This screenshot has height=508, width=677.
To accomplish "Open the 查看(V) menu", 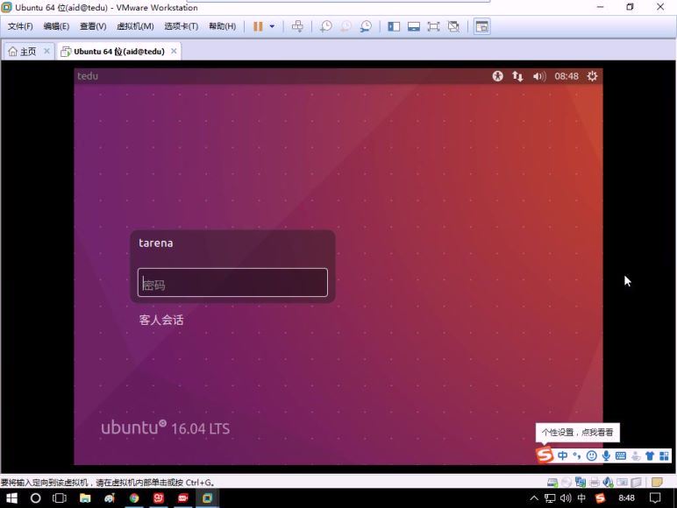I will point(93,26).
